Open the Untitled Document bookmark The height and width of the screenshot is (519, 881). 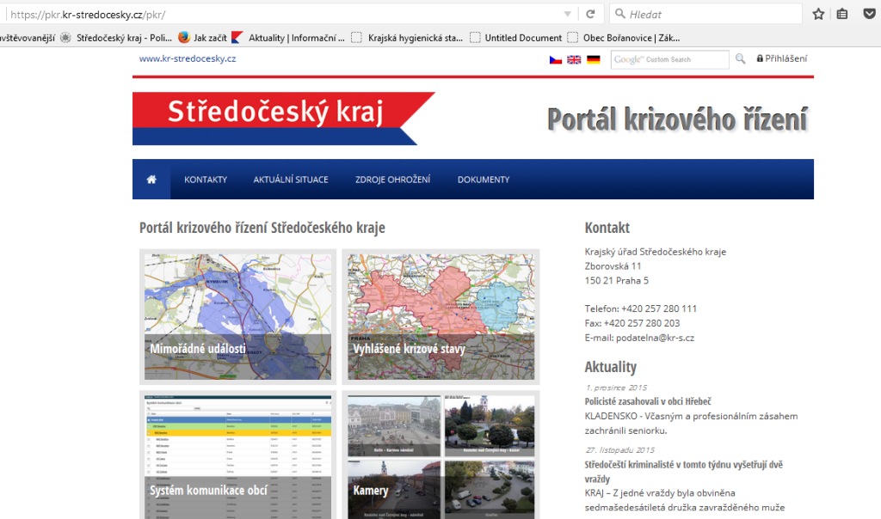pyautogui.click(x=516, y=38)
